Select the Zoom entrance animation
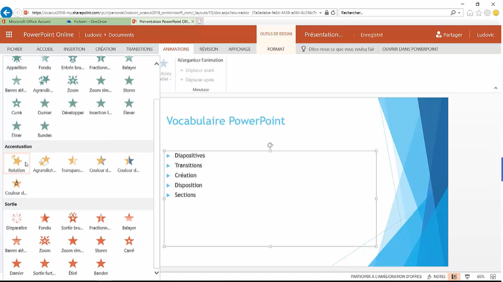 pos(73,84)
